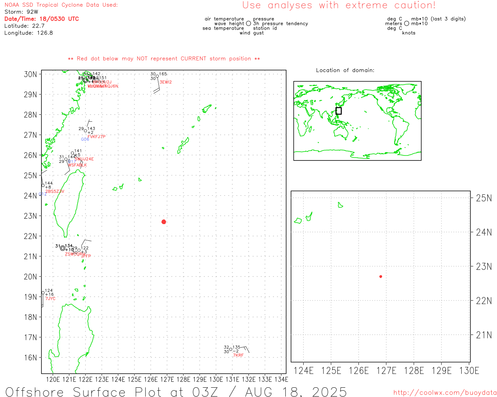The width and height of the screenshot is (497, 397).
Task: Click pressure value 165 near station 3EWI2
Action: pos(163,74)
